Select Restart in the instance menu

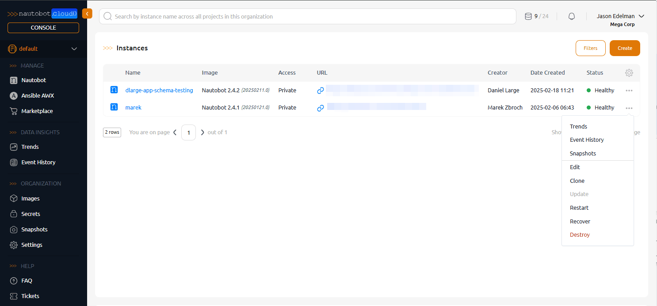579,208
